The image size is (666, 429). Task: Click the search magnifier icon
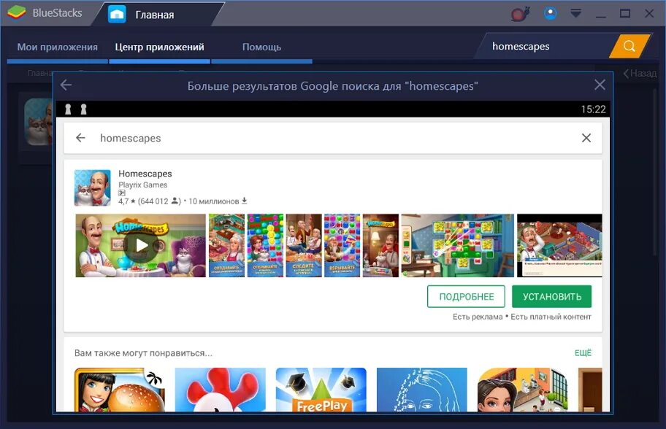coord(628,45)
